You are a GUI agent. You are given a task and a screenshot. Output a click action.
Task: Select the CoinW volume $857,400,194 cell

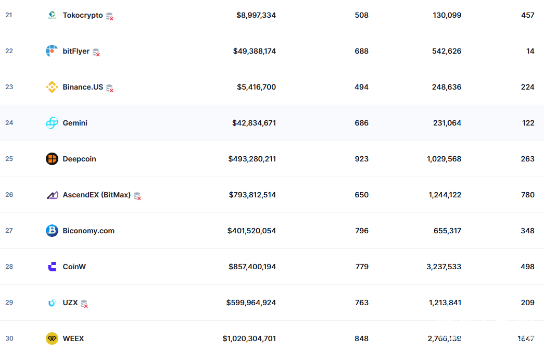[x=252, y=267]
